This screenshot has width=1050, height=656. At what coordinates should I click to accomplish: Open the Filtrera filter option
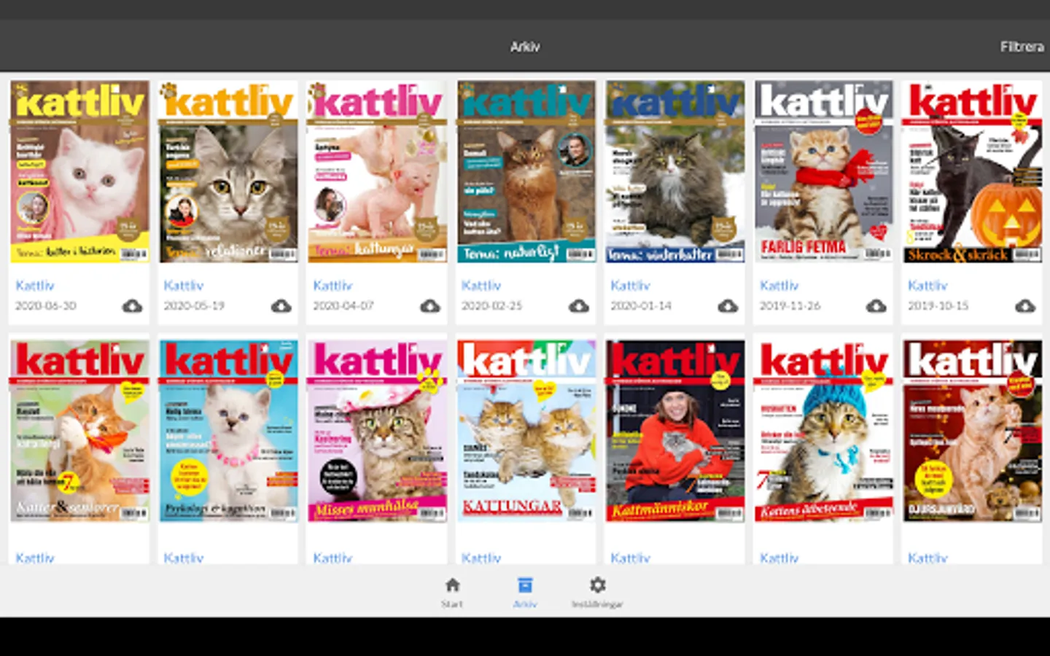tap(1022, 47)
